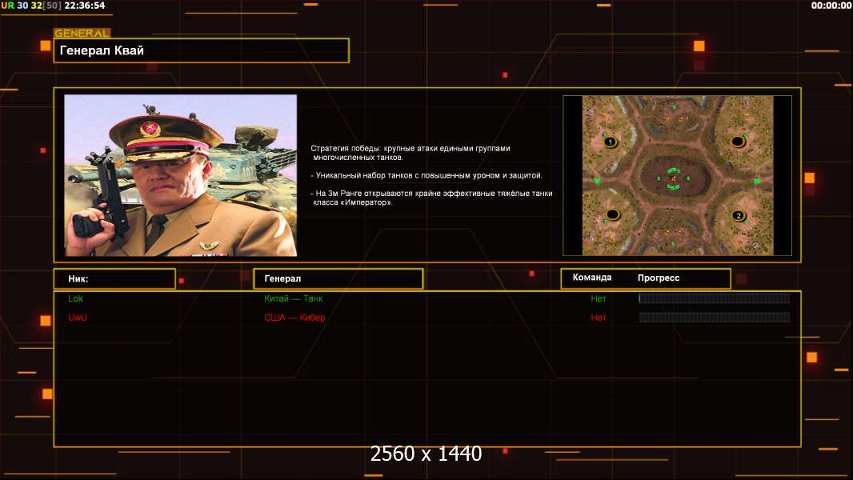
Task: Click Lok's loading progress bar
Action: [x=714, y=298]
